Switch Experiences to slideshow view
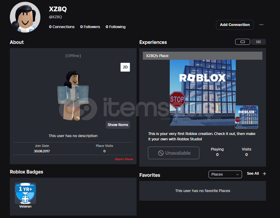 pos(243,42)
